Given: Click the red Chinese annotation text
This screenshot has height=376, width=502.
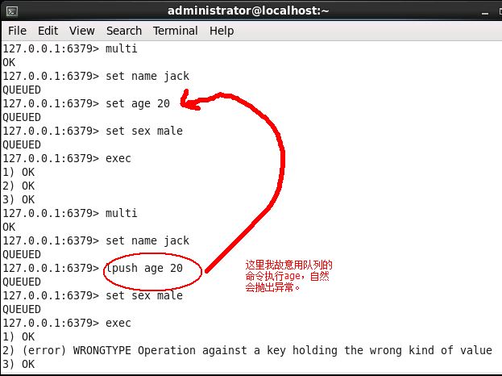Looking at the screenshot, I should [288, 276].
